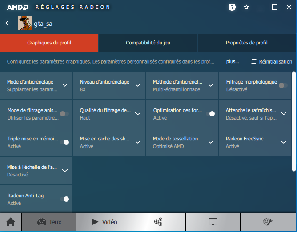
Task: Click the RÉGLAGES RADEON title
Action: (73, 7)
